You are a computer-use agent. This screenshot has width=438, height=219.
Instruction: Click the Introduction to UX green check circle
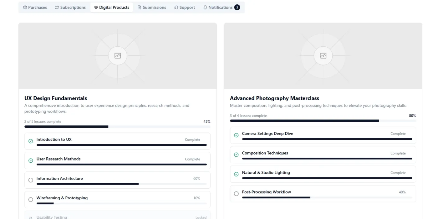31,141
